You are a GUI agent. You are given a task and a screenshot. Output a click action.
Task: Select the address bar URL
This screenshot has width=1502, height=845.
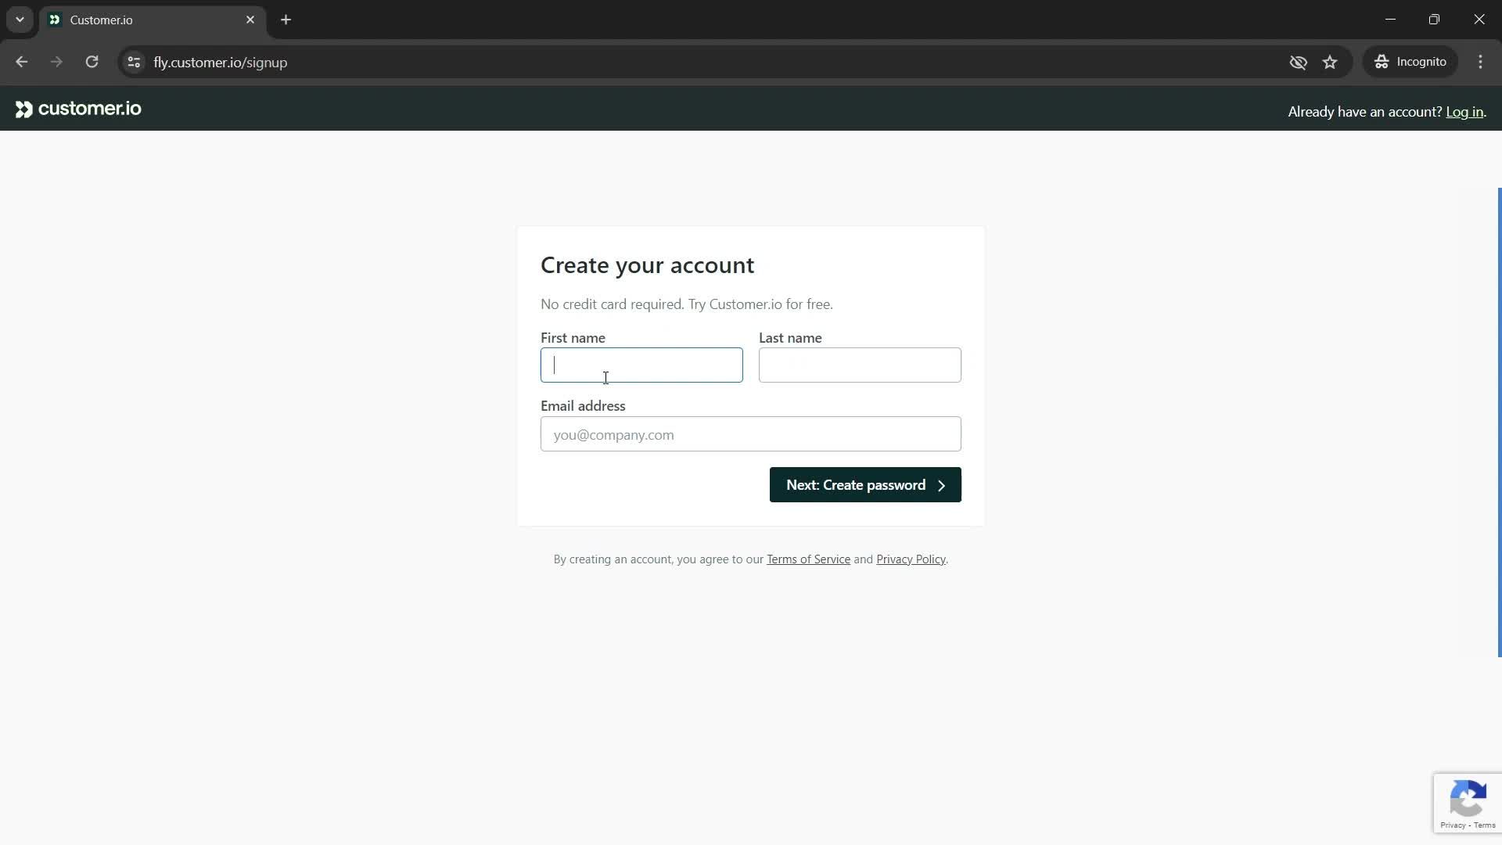click(221, 62)
